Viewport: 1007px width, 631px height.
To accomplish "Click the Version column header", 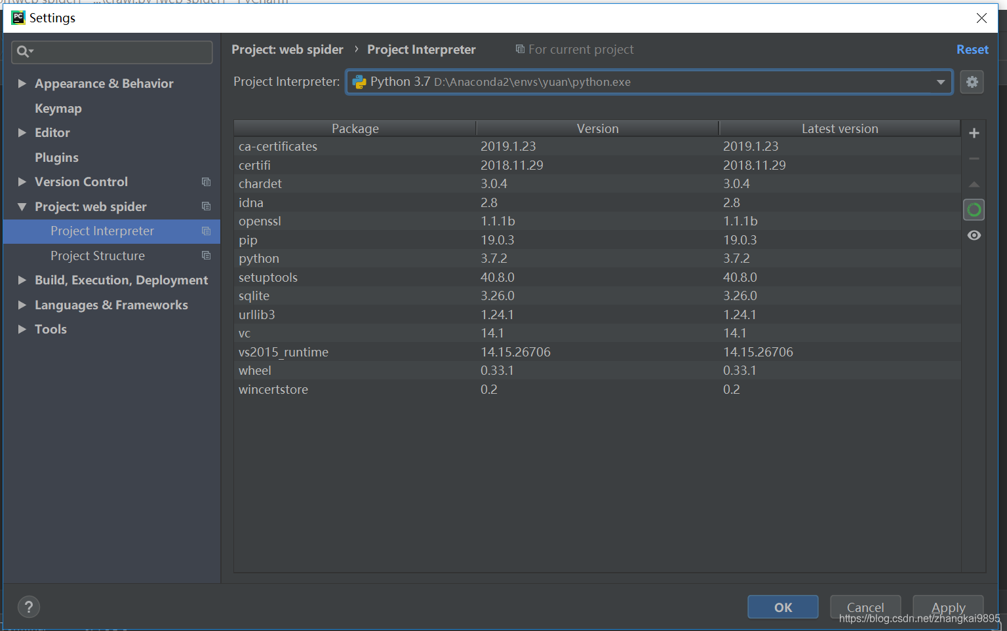I will click(597, 128).
